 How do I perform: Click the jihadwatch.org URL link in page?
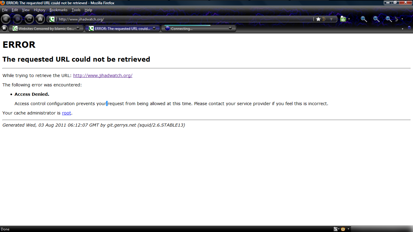pyautogui.click(x=102, y=76)
